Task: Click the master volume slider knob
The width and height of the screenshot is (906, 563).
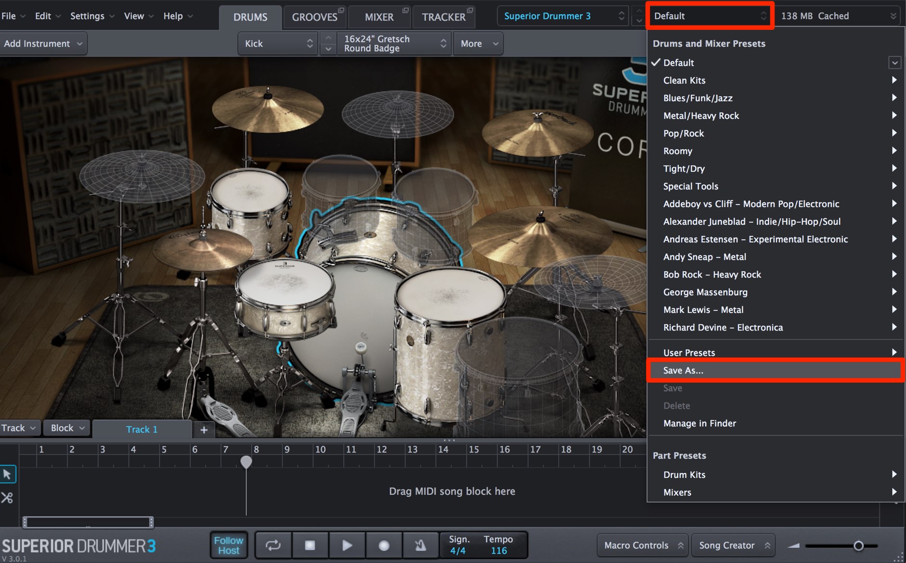Action: click(x=858, y=546)
